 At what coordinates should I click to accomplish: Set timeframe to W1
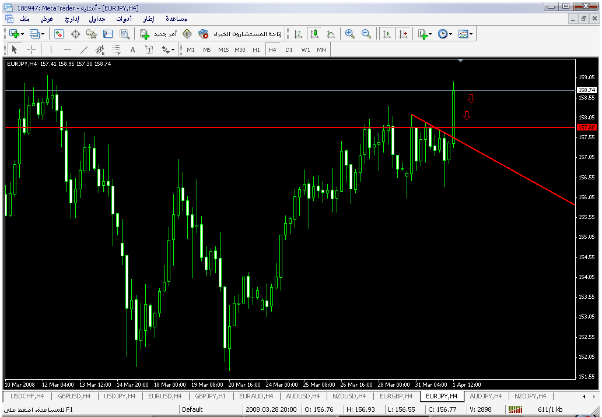tap(306, 50)
